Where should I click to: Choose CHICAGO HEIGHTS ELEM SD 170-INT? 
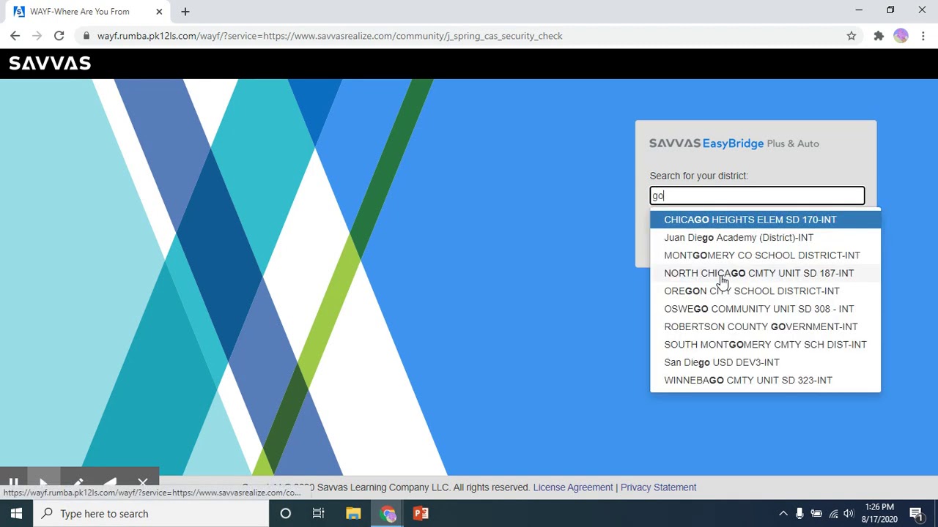point(765,220)
